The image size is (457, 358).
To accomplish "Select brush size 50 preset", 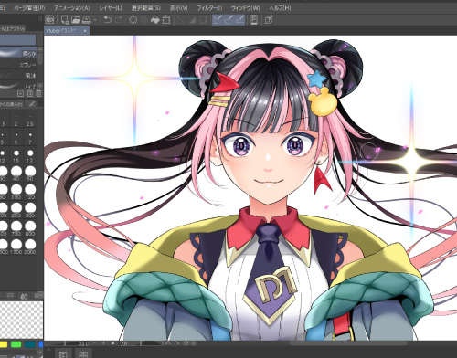I will point(30,174).
